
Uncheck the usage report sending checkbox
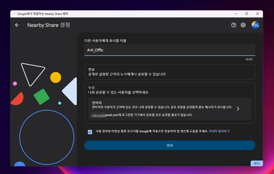90,132
